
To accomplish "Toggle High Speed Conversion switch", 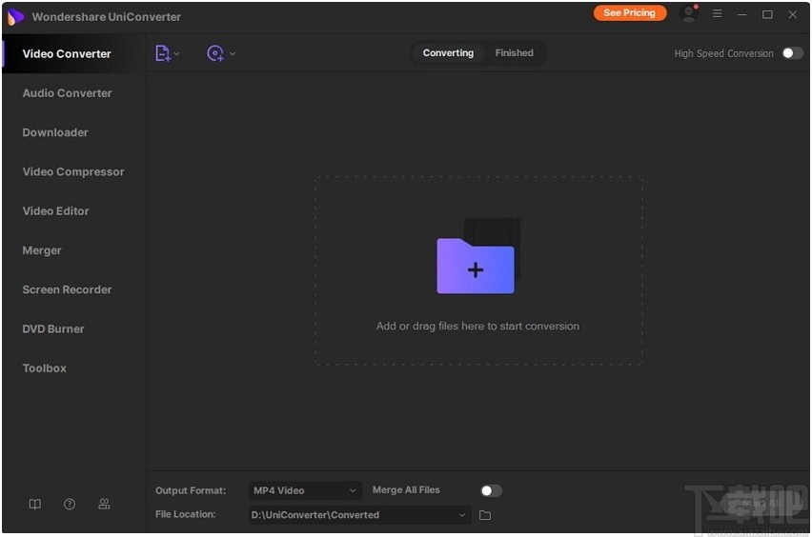I will point(792,53).
